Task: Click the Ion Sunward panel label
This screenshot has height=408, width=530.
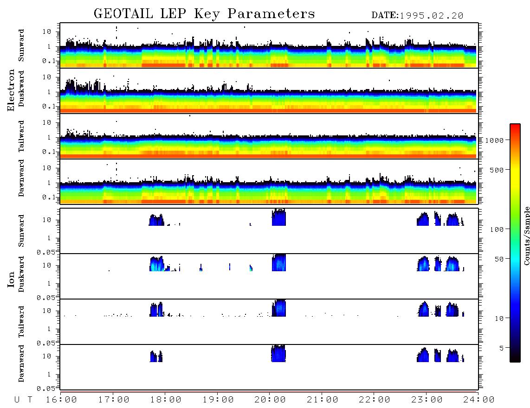Action: click(21, 231)
